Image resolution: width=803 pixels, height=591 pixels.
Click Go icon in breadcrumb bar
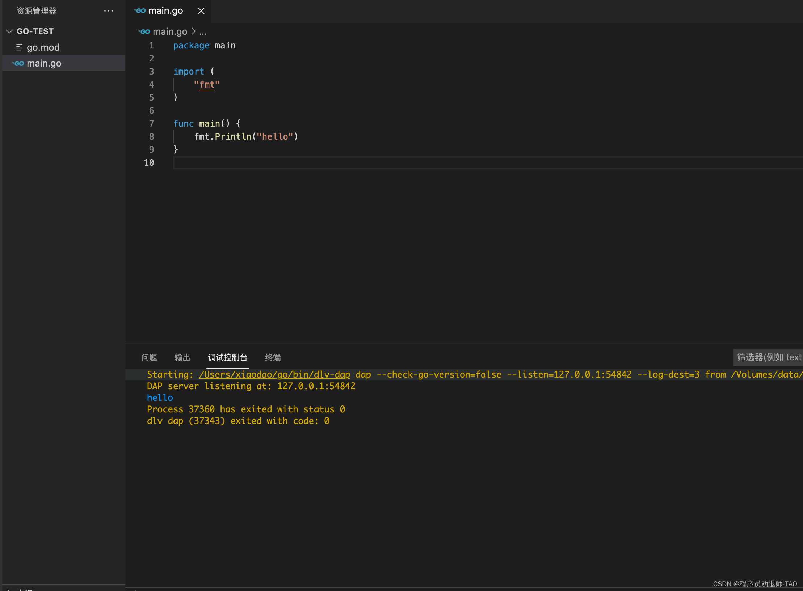[x=144, y=32]
